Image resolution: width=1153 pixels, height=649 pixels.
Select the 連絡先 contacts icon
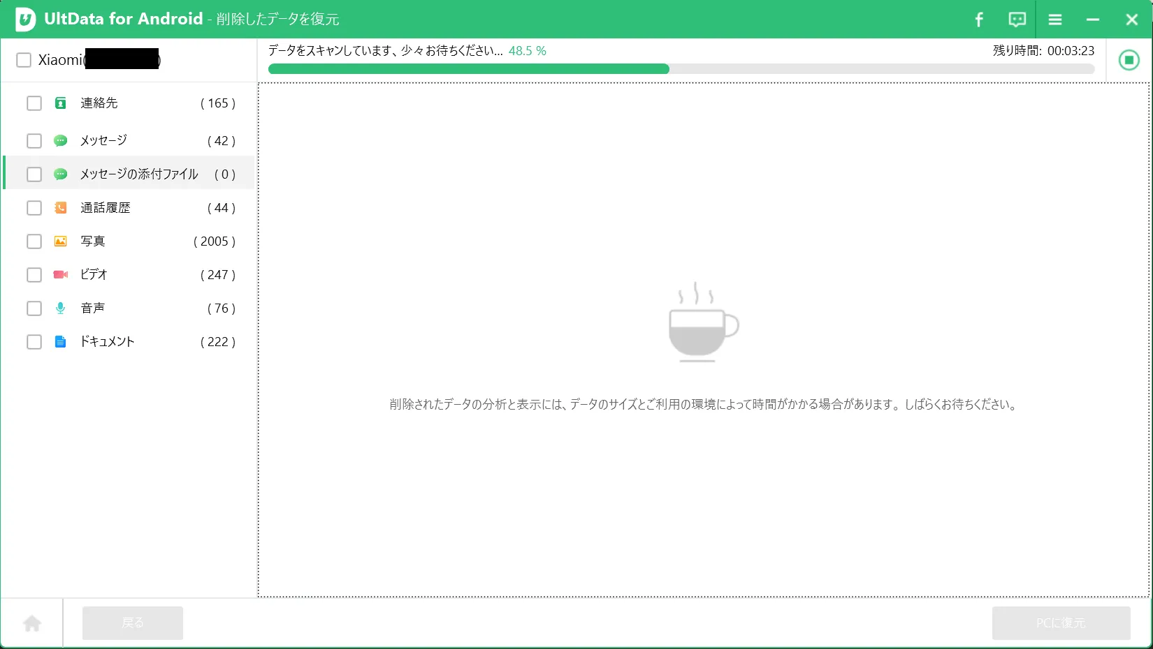coord(60,103)
